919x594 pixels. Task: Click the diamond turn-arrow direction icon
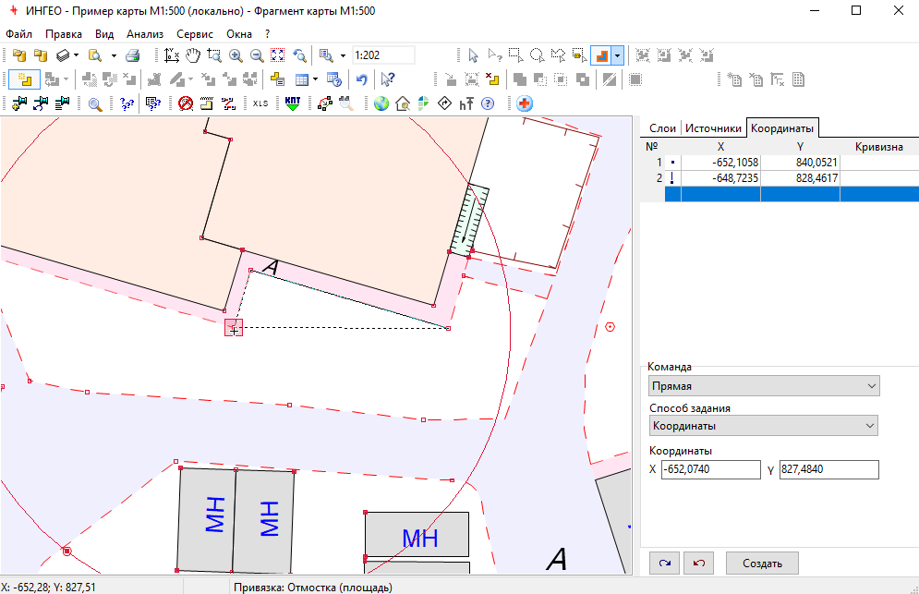click(445, 103)
